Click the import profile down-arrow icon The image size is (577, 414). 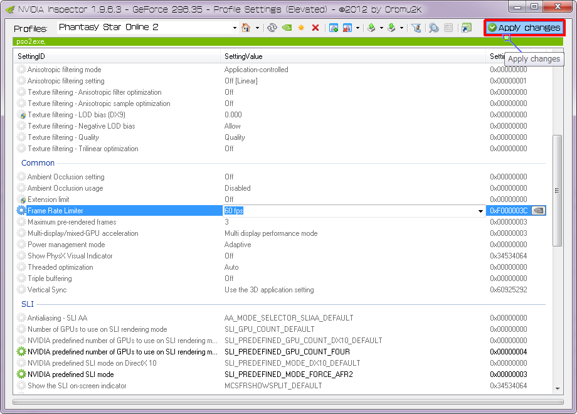click(391, 28)
